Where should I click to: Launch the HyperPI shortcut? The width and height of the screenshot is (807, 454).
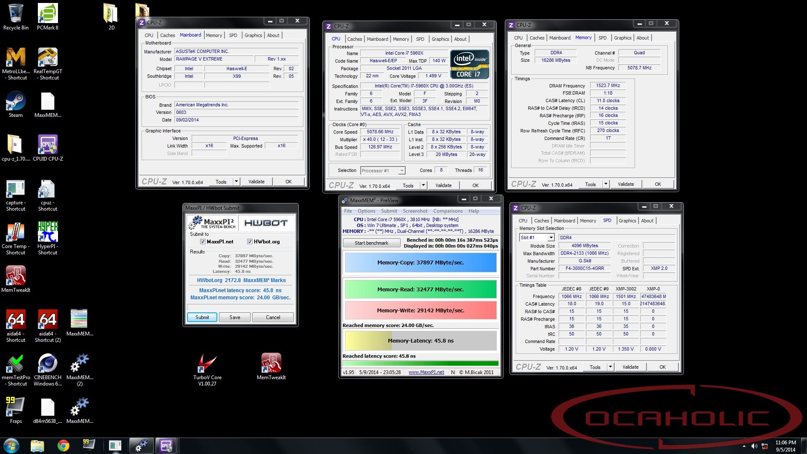47,238
